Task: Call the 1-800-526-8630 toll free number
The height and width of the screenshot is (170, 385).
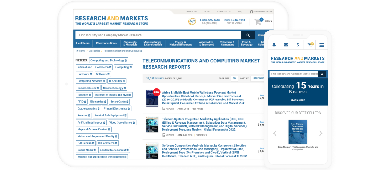Action: click(210, 20)
